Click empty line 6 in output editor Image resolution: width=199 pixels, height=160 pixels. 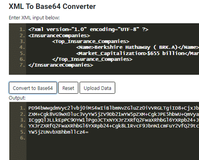pos(113,138)
